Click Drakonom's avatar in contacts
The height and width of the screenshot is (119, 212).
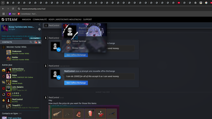pos(9,53)
